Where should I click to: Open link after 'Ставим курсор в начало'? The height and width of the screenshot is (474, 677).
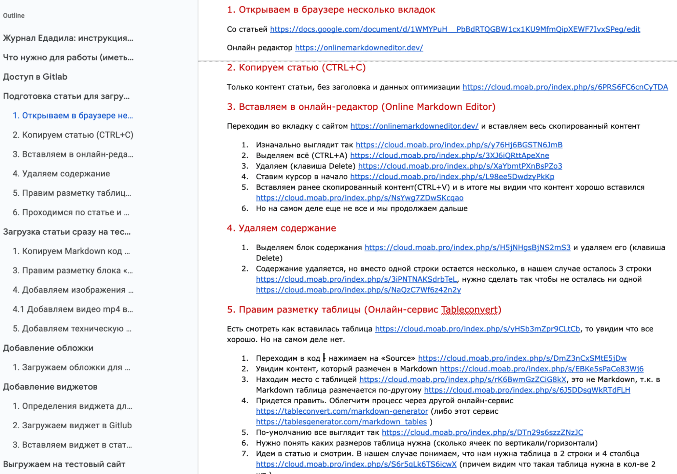point(452,177)
